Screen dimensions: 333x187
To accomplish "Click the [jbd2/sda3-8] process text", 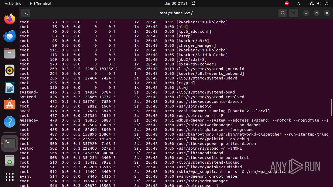I will click(191, 59).
